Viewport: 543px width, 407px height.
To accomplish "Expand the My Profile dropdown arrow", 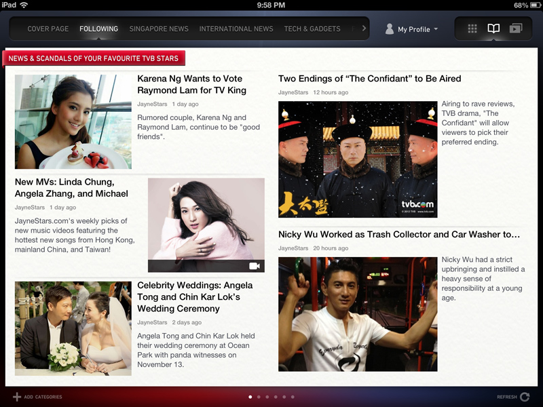I will coord(436,29).
